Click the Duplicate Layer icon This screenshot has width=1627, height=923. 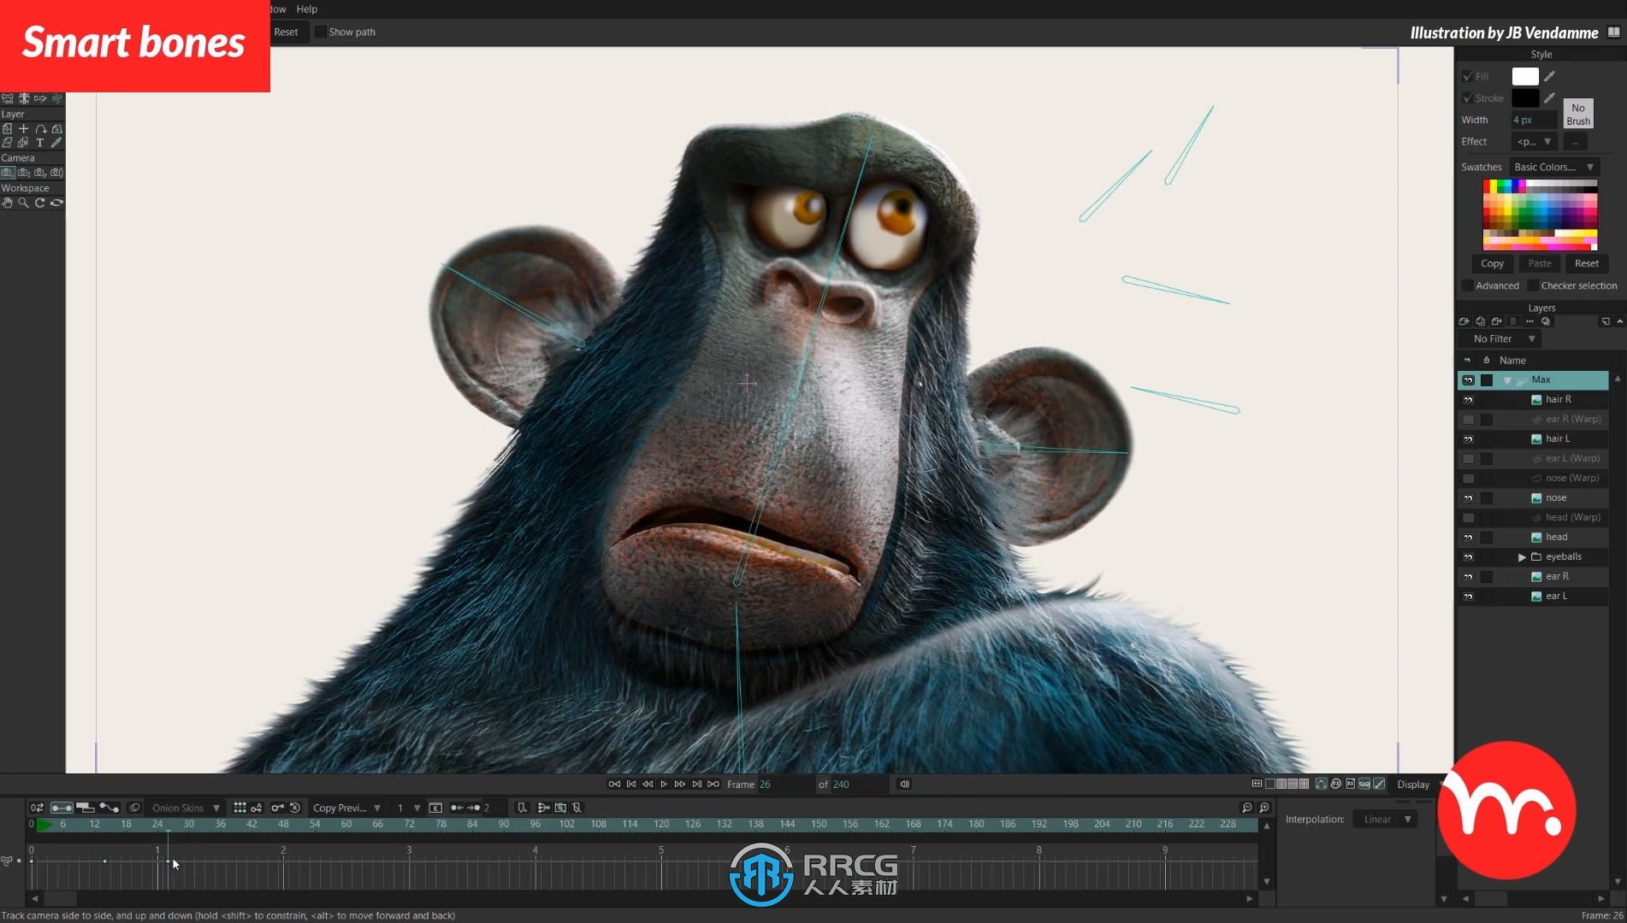coord(1480,321)
